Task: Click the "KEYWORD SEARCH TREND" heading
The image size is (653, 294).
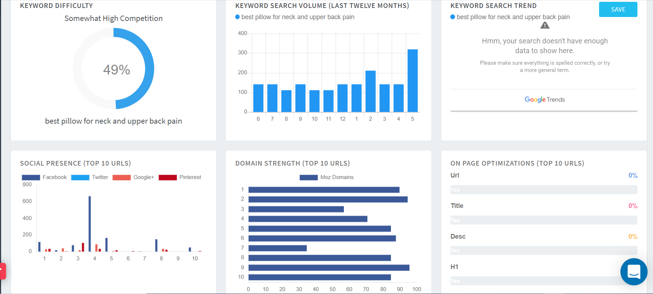Action: (493, 6)
